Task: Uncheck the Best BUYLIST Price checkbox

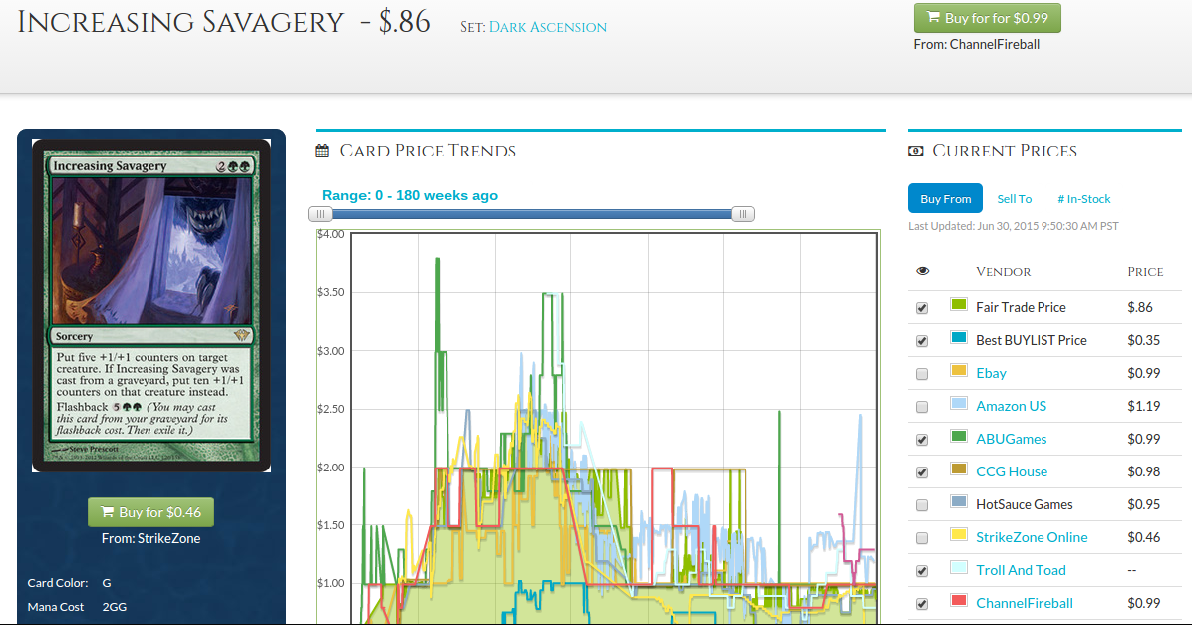Action: point(922,341)
